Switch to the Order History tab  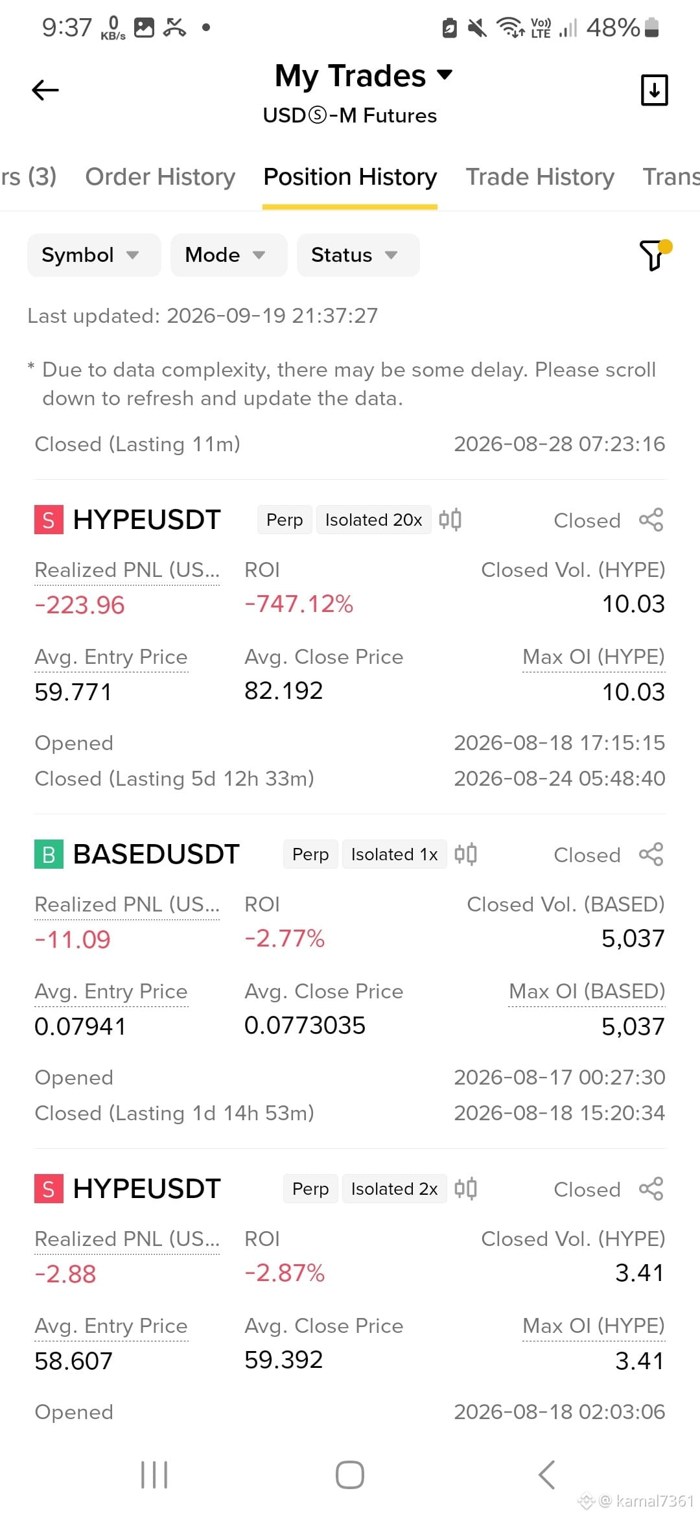tap(160, 177)
